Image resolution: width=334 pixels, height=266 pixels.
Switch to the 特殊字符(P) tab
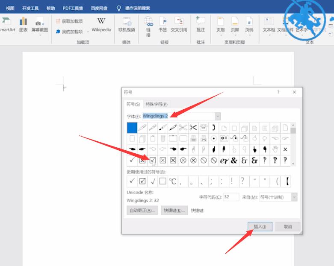coord(157,105)
